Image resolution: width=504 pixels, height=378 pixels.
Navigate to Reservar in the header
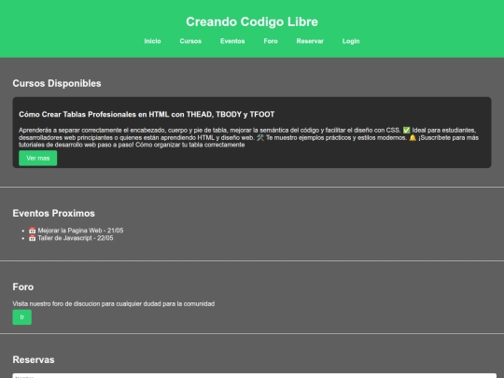point(310,41)
